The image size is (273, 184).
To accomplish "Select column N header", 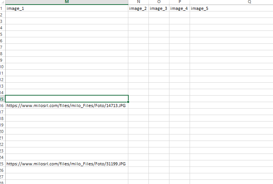I will pos(139,2).
